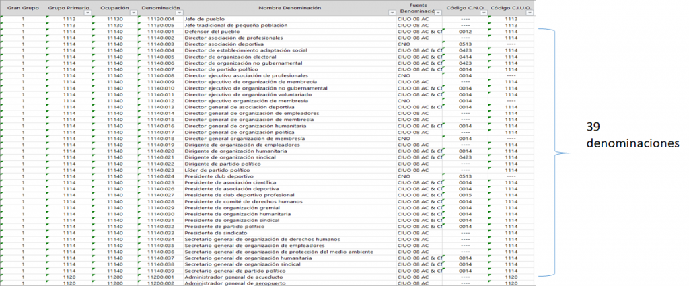Click the denomination cell 11130.004
The image size is (689, 286).
(x=160, y=19)
